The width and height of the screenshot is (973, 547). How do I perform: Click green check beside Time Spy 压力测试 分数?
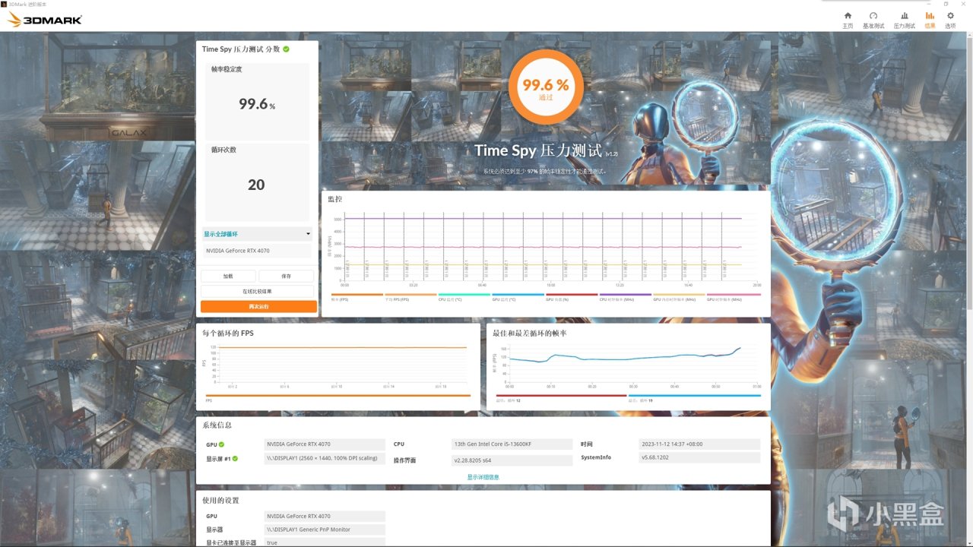tap(287, 49)
